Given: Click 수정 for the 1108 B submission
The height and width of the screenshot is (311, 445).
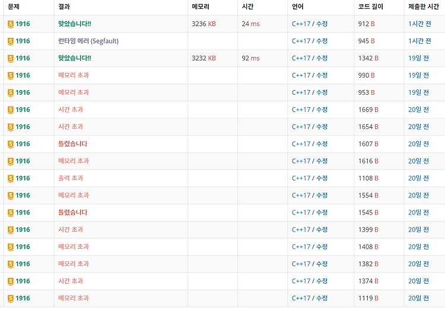Looking at the screenshot, I should 322,178.
